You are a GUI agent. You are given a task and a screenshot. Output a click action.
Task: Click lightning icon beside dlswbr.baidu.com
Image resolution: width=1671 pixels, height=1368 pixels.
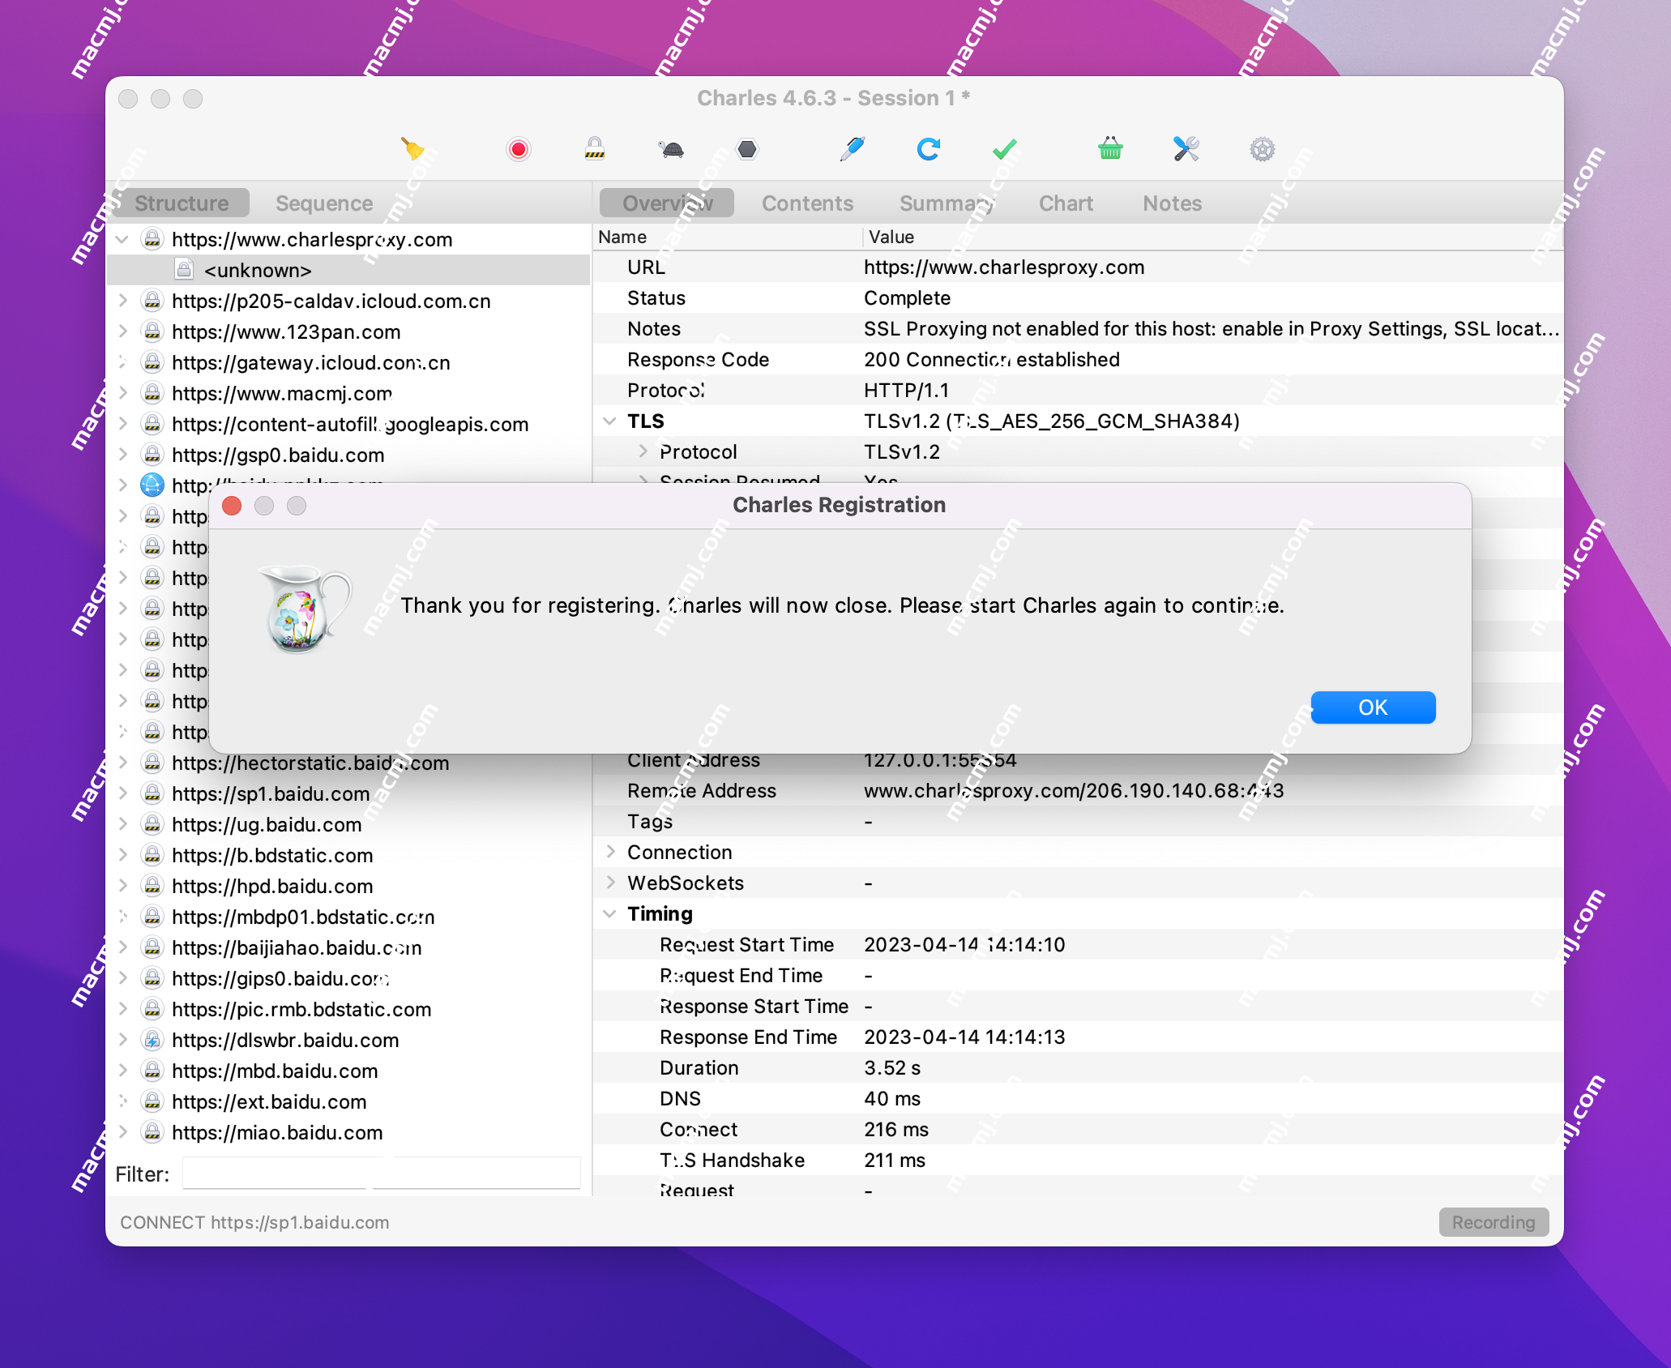click(152, 1040)
